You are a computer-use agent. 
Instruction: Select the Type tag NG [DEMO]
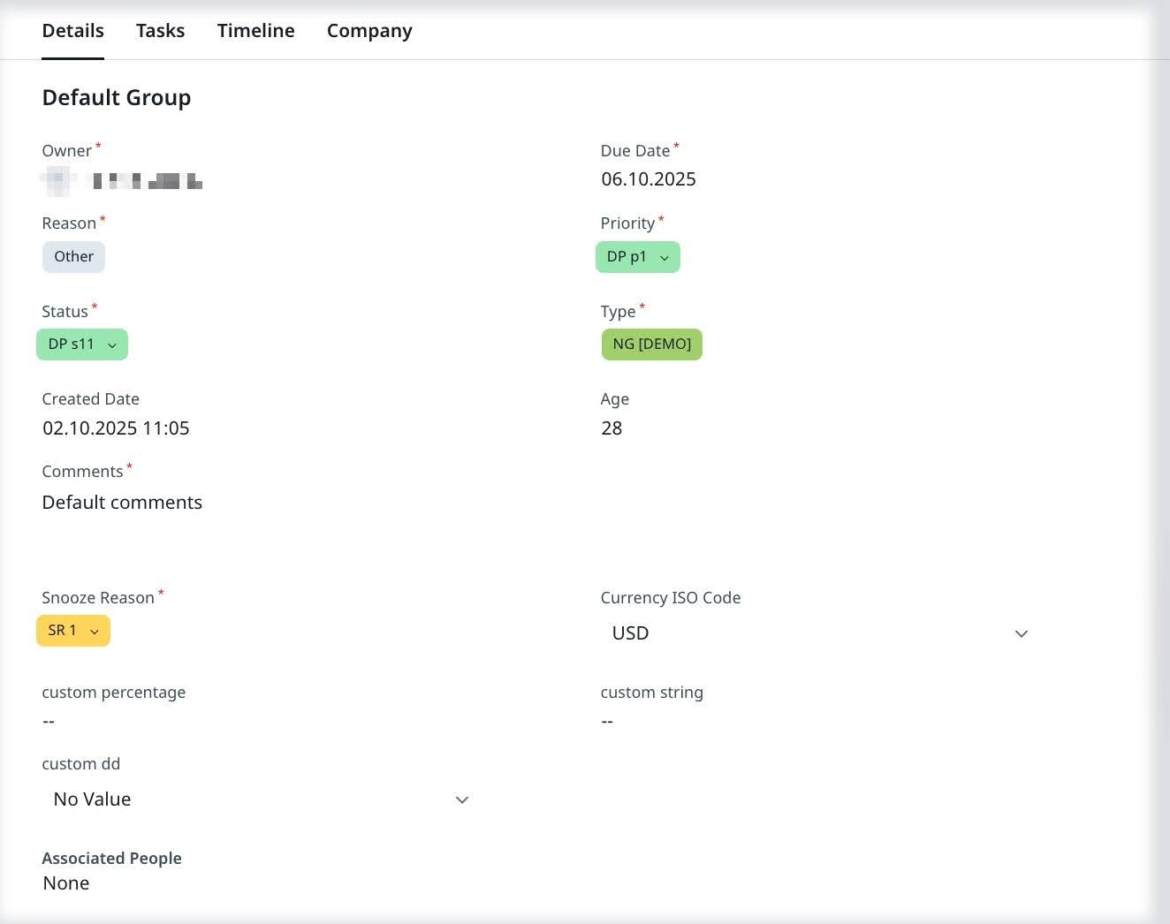tap(651, 344)
